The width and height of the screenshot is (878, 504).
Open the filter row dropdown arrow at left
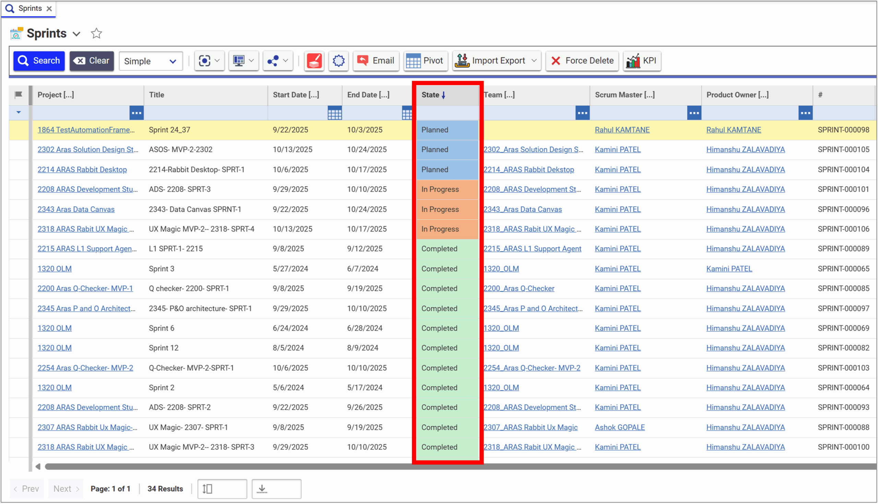19,113
